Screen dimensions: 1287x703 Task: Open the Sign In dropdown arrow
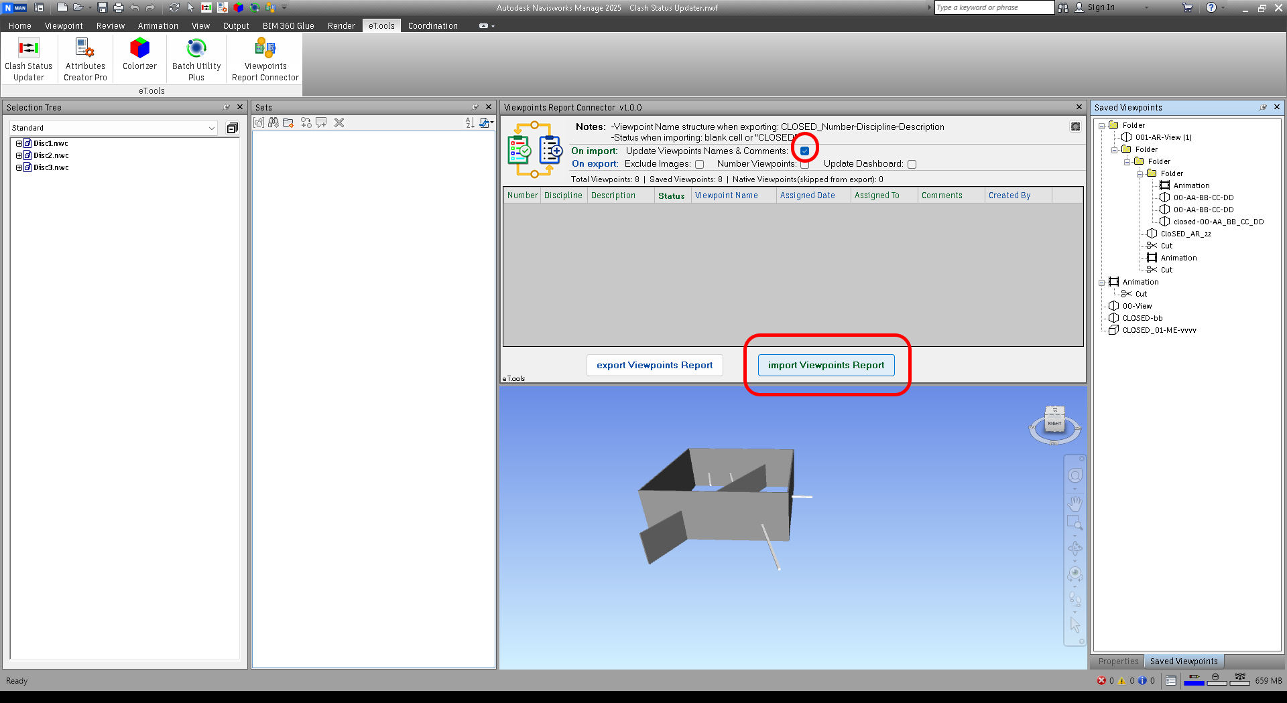1147,7
